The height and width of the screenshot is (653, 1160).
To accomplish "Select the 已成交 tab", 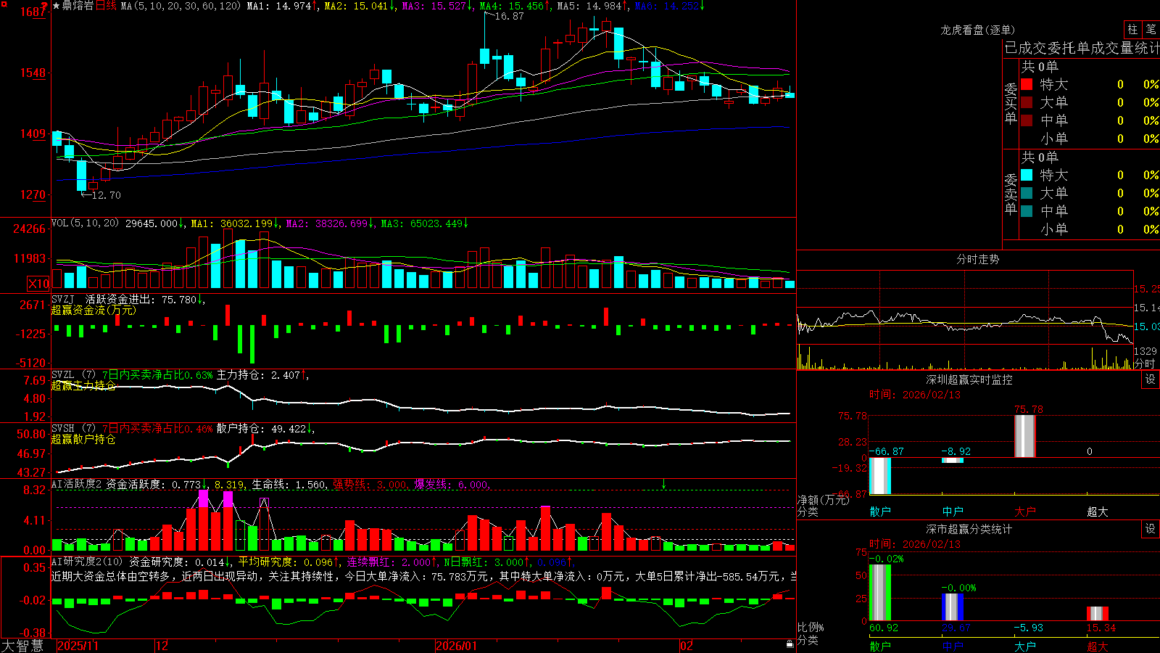I will click(1026, 48).
